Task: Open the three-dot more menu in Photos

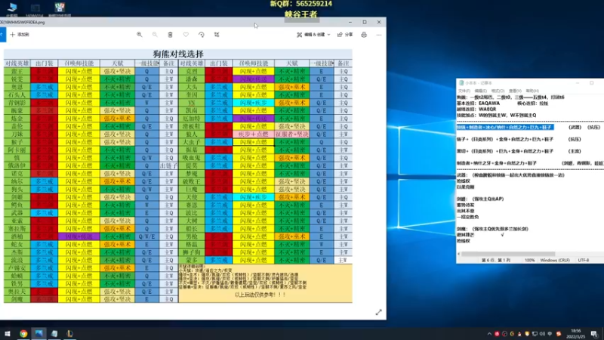Action: pos(379,35)
